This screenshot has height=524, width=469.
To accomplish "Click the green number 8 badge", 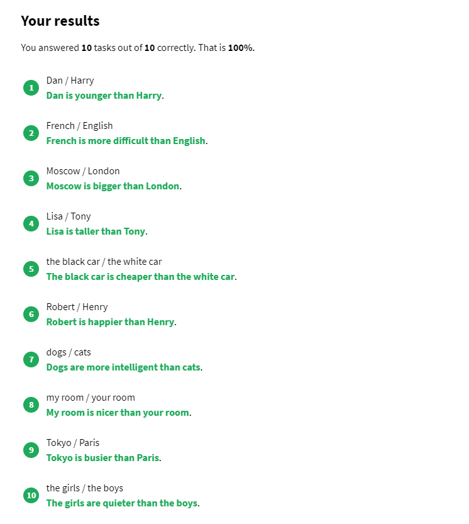I will coord(31,405).
